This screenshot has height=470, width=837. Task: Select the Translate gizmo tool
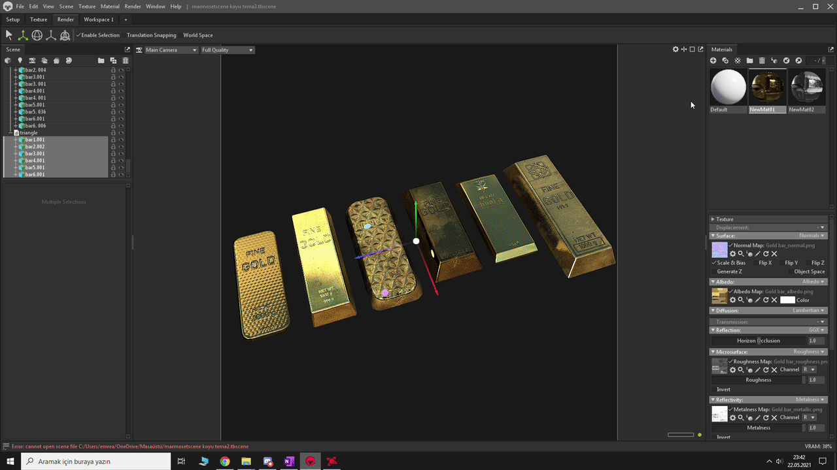point(23,35)
